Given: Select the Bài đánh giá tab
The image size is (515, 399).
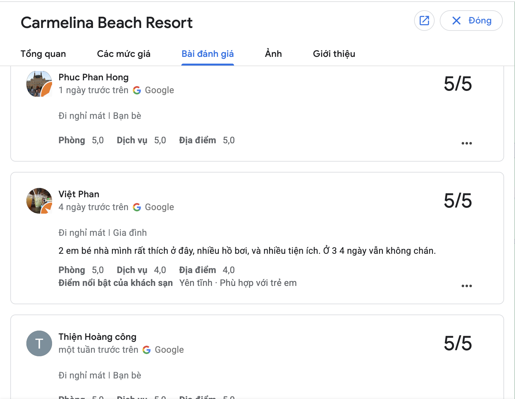Looking at the screenshot, I should (x=208, y=54).
